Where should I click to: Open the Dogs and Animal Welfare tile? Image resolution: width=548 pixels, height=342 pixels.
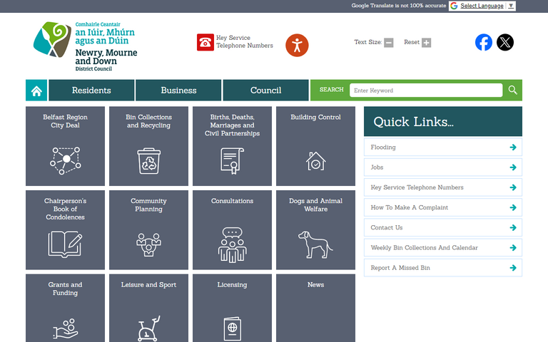pos(315,229)
